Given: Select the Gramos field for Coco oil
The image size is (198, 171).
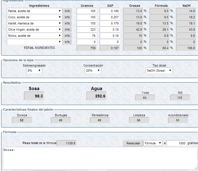Looking at the screenshot, I should coord(87,17).
